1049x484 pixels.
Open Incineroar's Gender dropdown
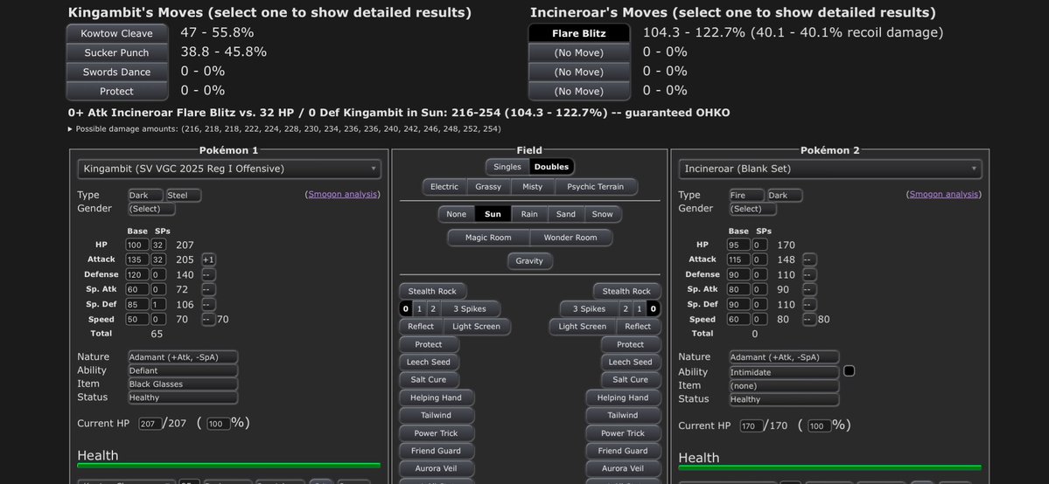(x=753, y=210)
